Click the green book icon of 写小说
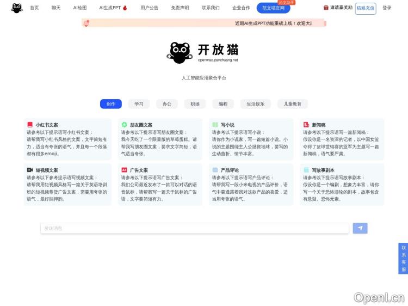The width and height of the screenshot is (408, 306). 215,125
